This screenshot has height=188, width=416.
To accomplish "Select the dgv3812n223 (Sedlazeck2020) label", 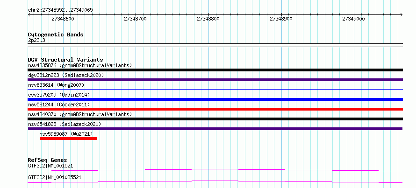I will click(66, 75).
